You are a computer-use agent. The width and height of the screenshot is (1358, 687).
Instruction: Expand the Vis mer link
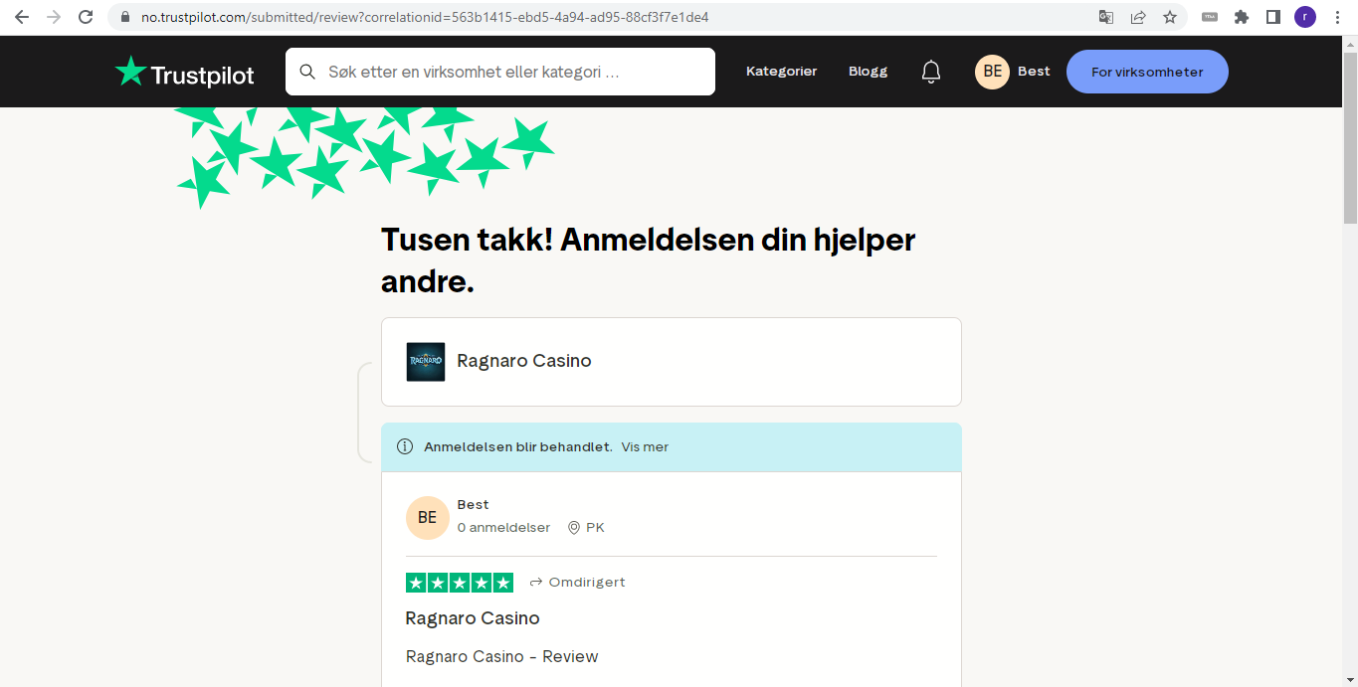pos(645,447)
